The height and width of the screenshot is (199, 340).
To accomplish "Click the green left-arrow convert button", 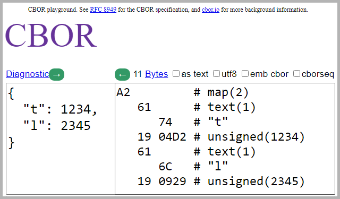I will click(x=122, y=74).
